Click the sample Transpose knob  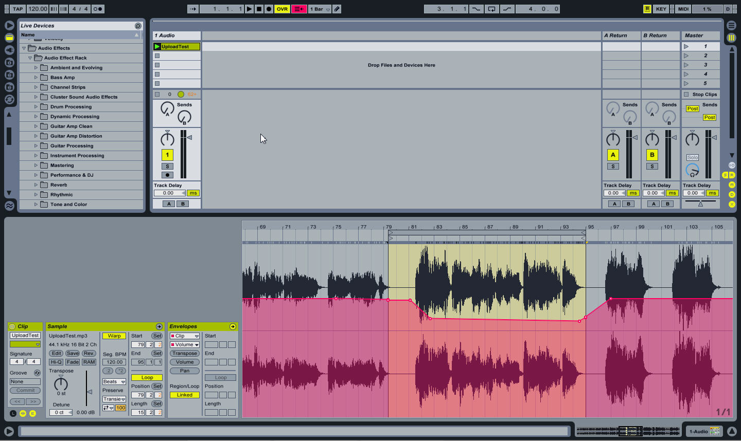click(x=61, y=383)
